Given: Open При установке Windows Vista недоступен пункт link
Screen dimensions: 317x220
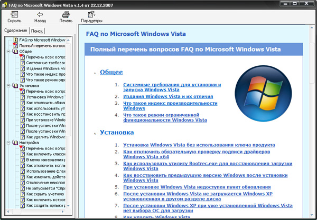Looking at the screenshot, I should coord(197,187).
